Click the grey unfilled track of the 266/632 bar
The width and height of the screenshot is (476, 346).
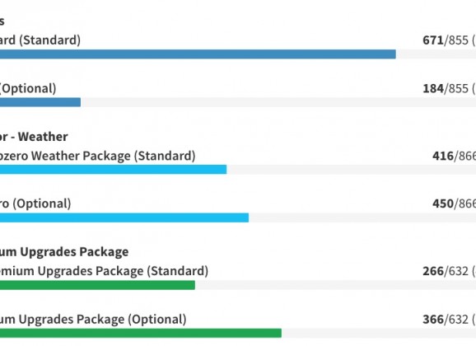point(335,285)
